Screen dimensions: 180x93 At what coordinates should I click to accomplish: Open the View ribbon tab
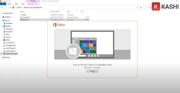pyautogui.click(x=23, y=4)
